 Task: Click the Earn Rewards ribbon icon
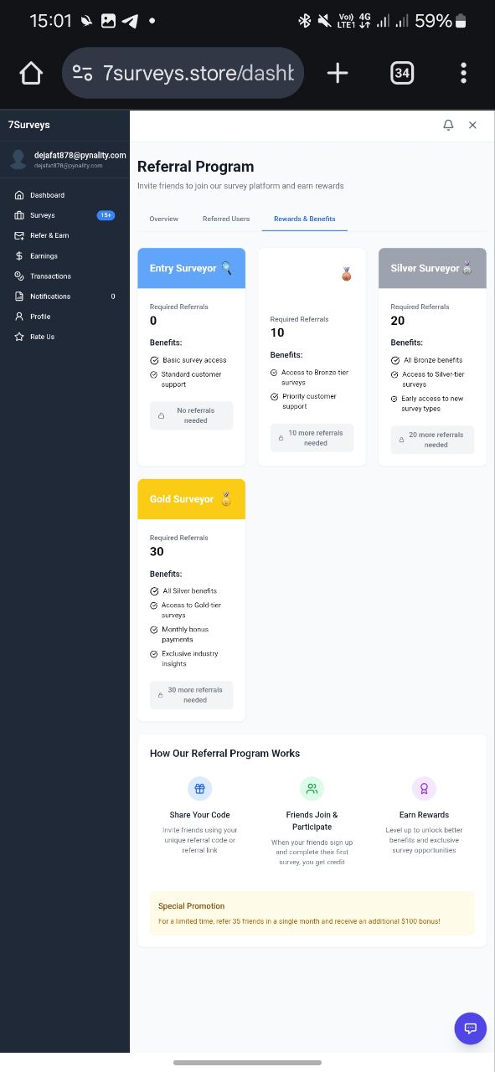[424, 788]
